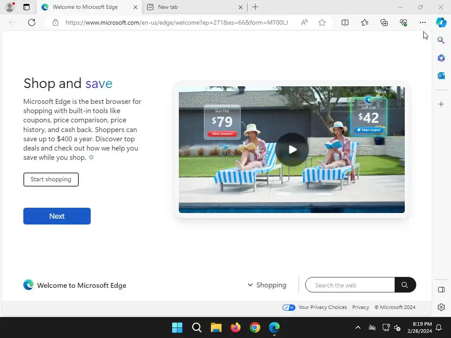The height and width of the screenshot is (338, 451).
Task: View site information lock icon
Action: 55,22
